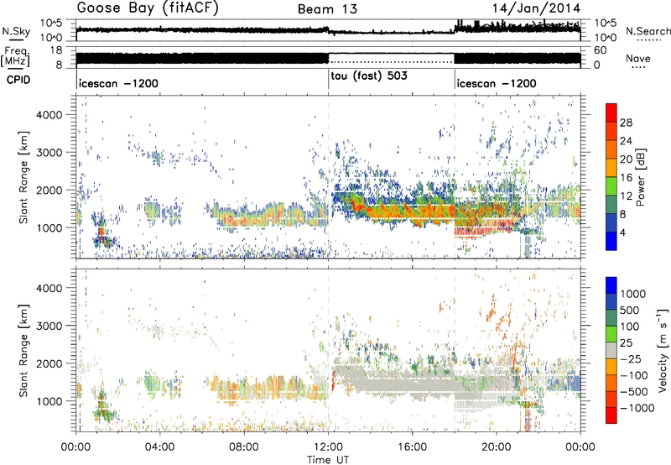The image size is (671, 465).
Task: Click the "04:00" time tick label
Action: [160, 447]
